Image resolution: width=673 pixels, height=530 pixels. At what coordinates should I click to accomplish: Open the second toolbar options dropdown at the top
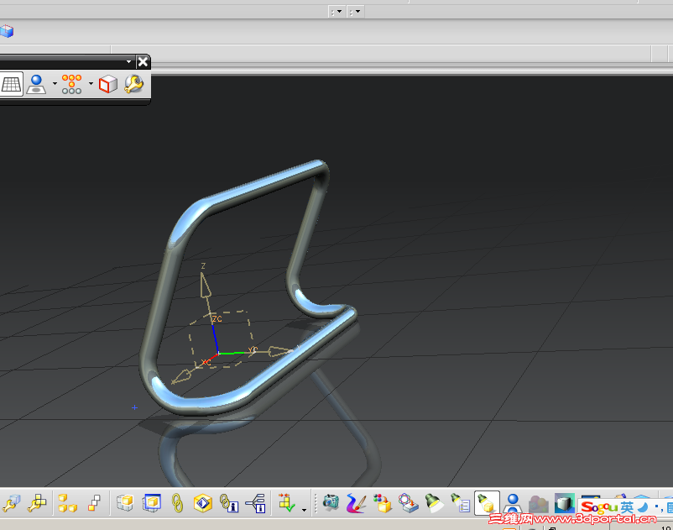[356, 12]
